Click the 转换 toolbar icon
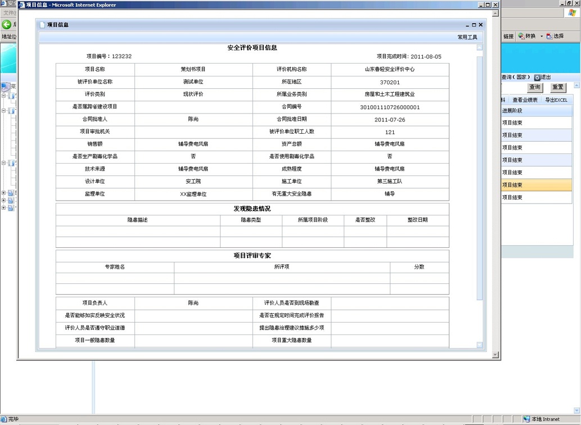 tap(521, 36)
